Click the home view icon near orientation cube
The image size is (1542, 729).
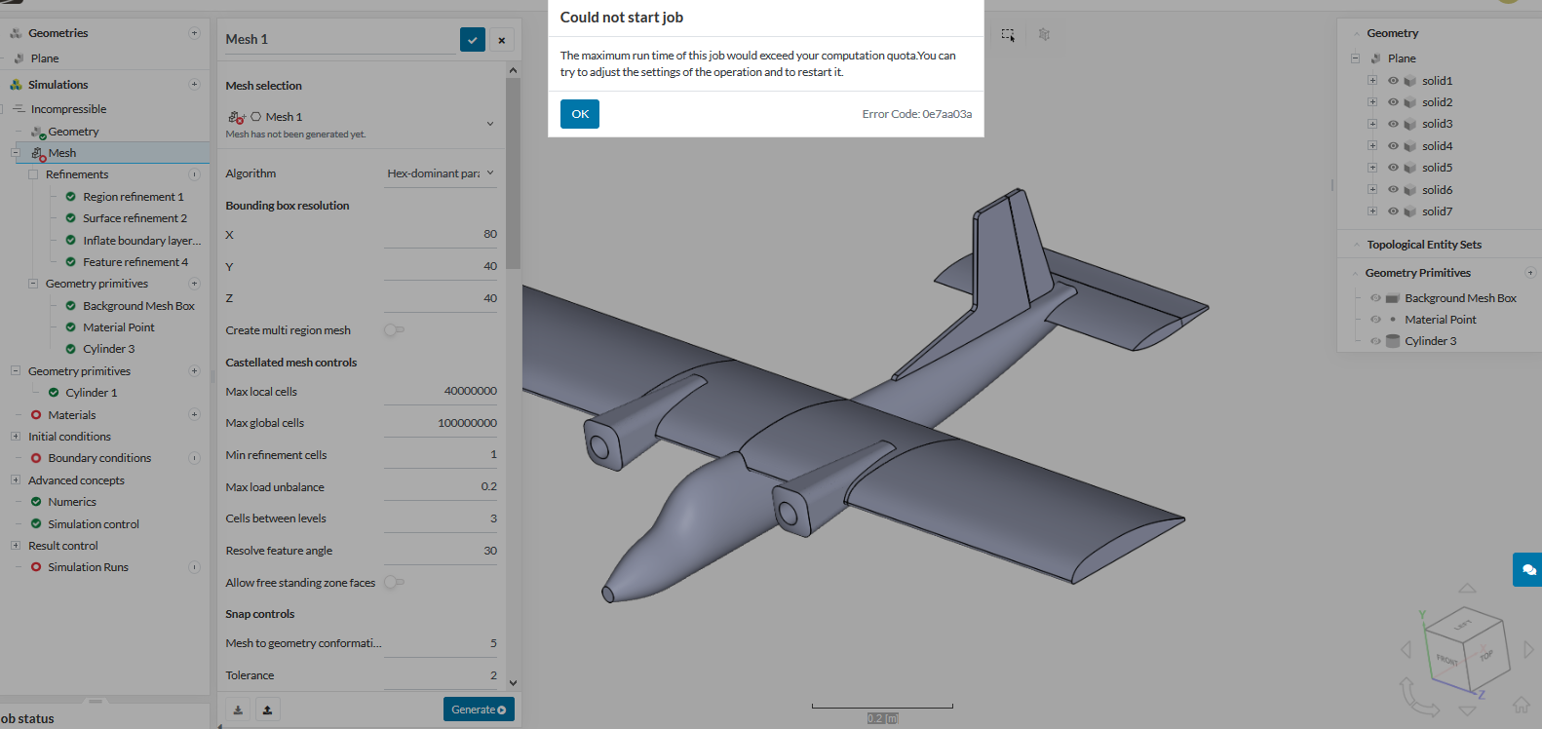click(x=1521, y=705)
